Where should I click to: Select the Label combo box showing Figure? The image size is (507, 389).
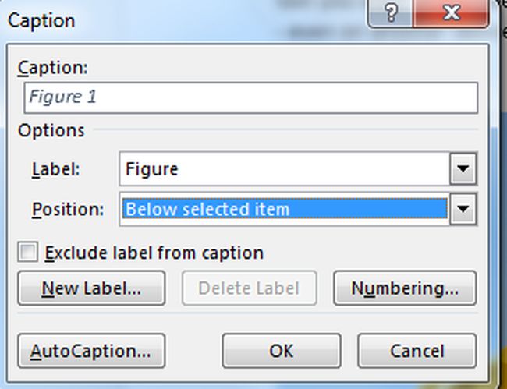coord(285,169)
